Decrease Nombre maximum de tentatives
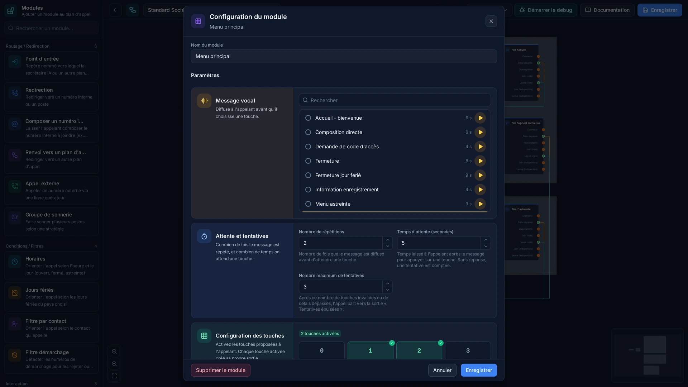Screen dimensions: 688x387 pyautogui.click(x=387, y=290)
